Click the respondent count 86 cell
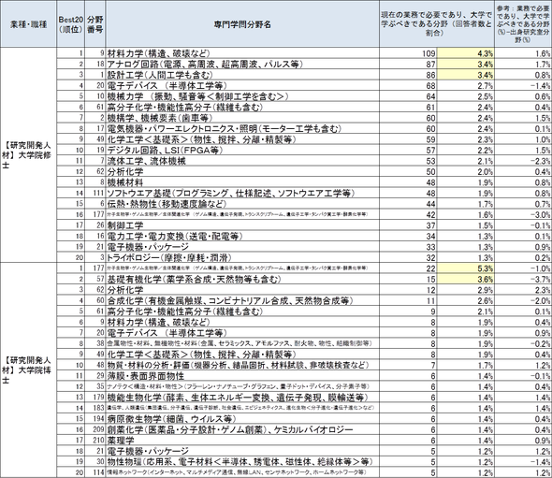The image size is (552, 478). (x=408, y=75)
